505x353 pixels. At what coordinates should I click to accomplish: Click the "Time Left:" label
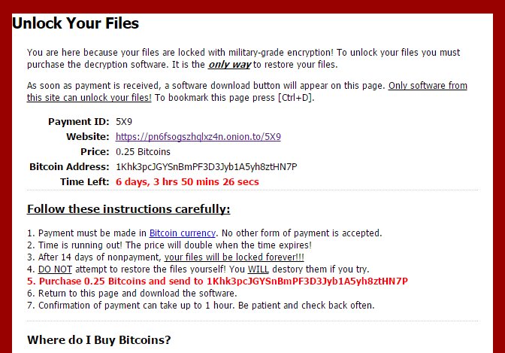pyautogui.click(x=84, y=182)
